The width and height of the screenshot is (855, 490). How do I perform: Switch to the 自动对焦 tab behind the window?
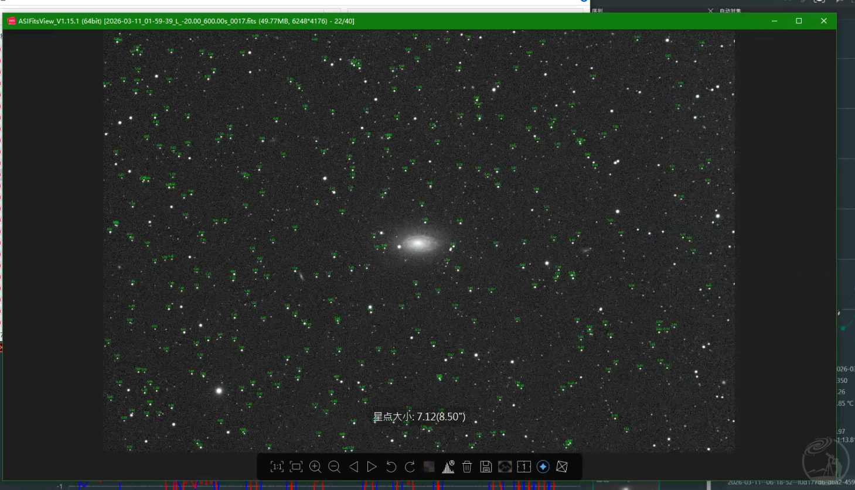[x=730, y=11]
